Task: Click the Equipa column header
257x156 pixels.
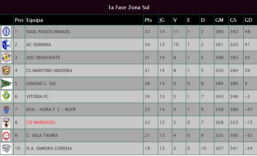Action: [x=35, y=20]
